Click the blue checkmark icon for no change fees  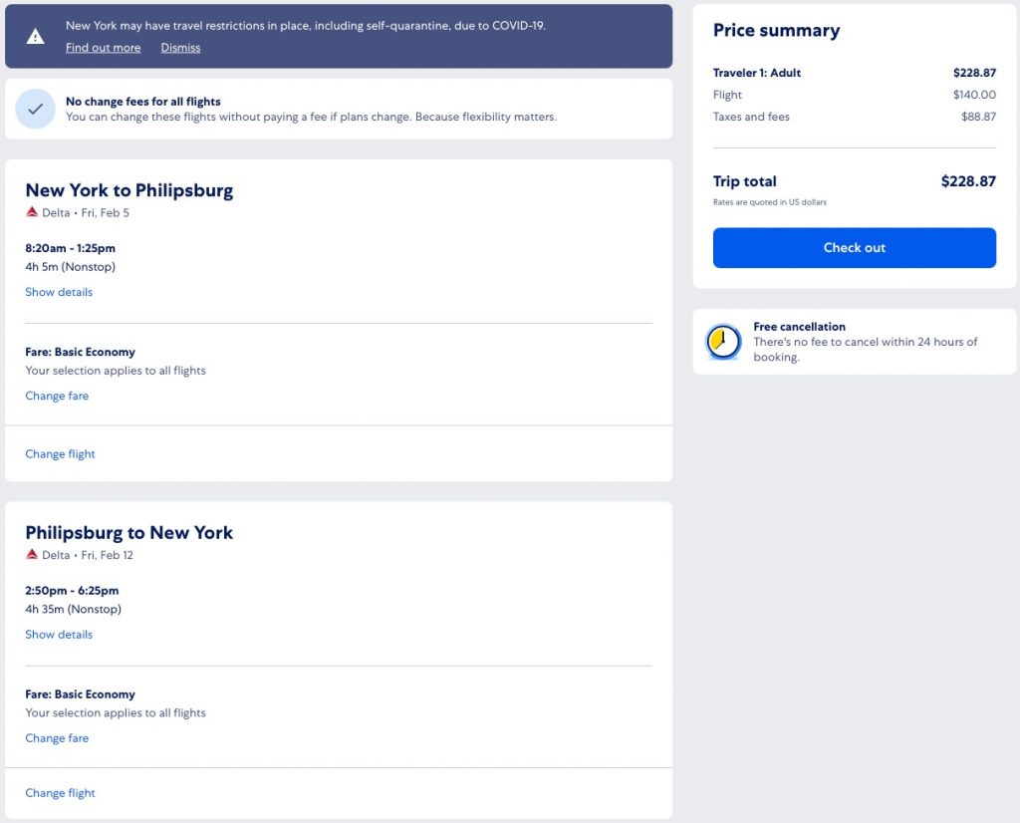point(35,110)
